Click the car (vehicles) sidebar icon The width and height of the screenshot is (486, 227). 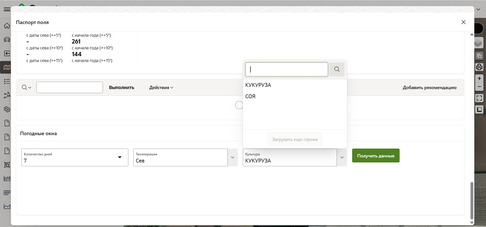click(7, 39)
